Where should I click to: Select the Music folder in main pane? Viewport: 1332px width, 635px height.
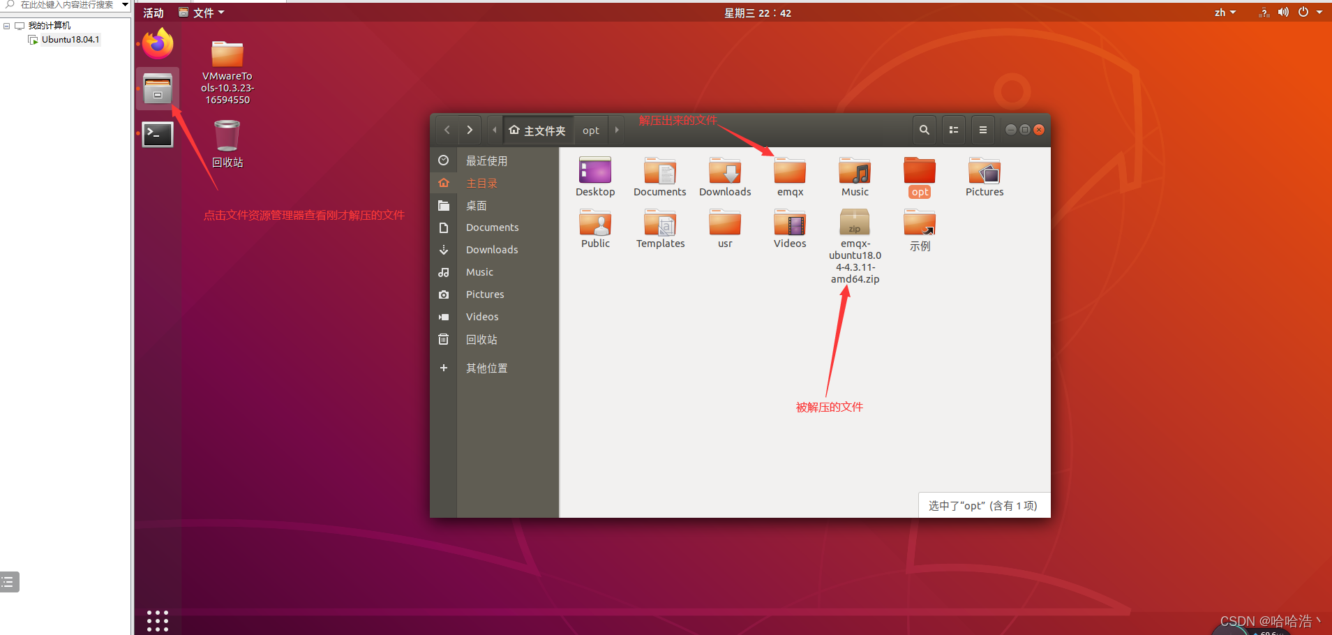pyautogui.click(x=855, y=177)
